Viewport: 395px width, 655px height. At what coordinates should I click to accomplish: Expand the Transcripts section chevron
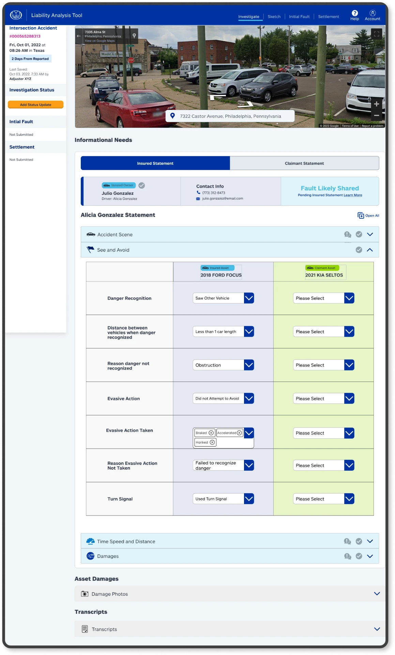tap(377, 629)
